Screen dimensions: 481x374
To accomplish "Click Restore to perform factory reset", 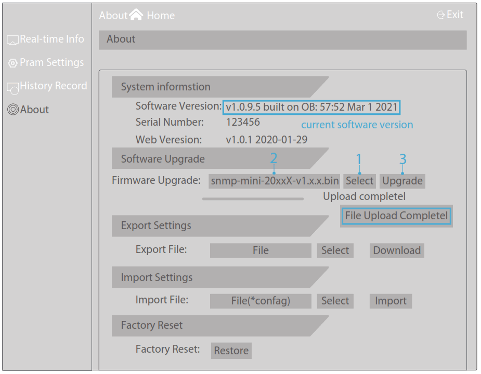I will (x=231, y=351).
